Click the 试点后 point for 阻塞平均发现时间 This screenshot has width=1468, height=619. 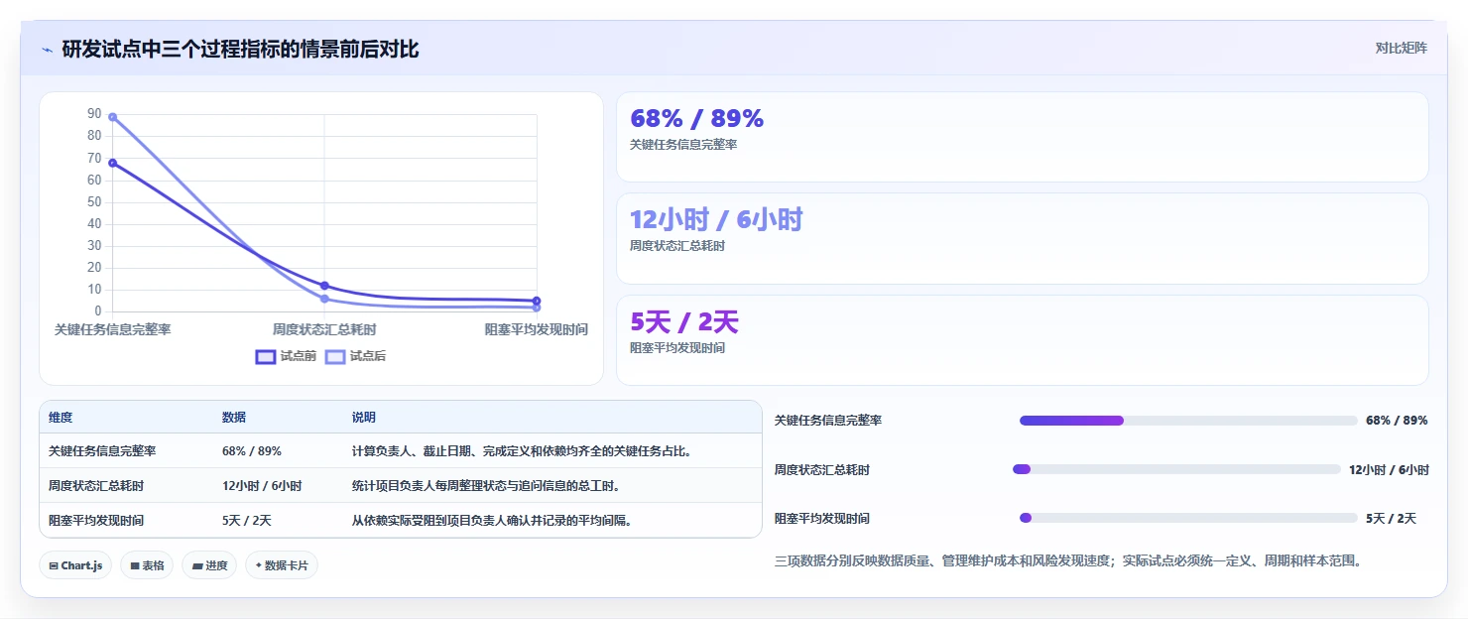(537, 308)
